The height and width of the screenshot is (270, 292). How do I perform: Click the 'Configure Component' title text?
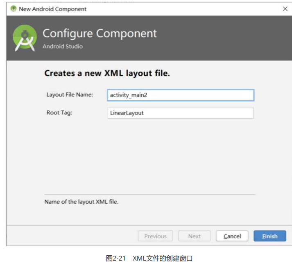click(x=100, y=34)
